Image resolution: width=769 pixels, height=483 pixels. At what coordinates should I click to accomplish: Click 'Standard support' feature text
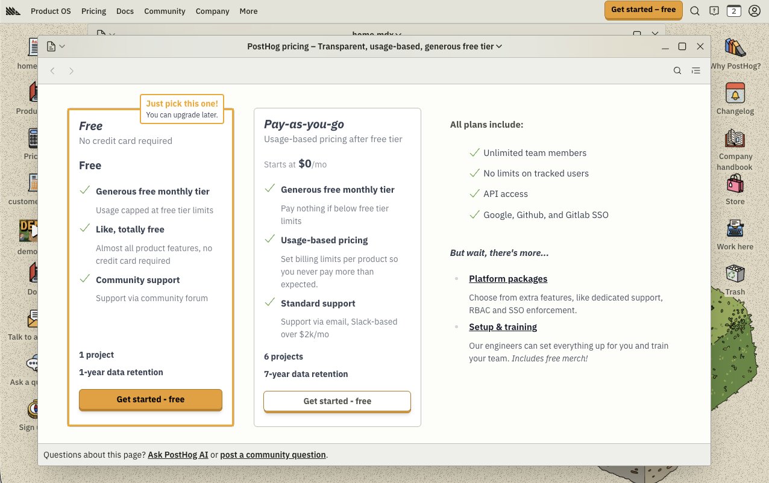point(318,304)
